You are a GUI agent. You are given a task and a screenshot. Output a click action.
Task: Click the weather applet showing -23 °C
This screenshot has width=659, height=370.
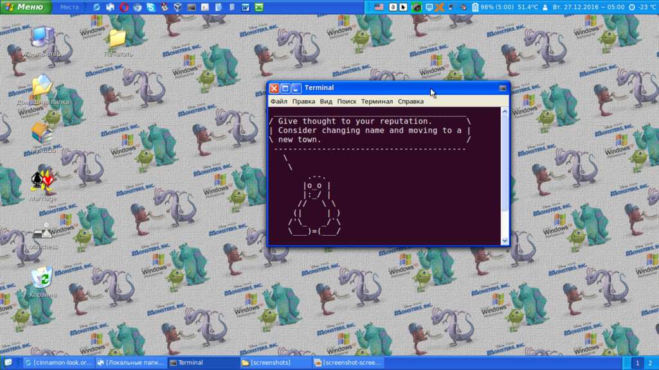643,7
